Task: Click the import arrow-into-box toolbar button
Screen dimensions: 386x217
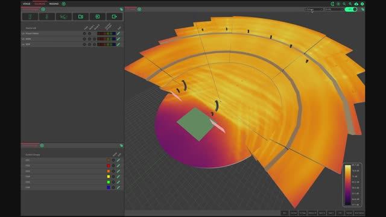Action: click(98, 16)
